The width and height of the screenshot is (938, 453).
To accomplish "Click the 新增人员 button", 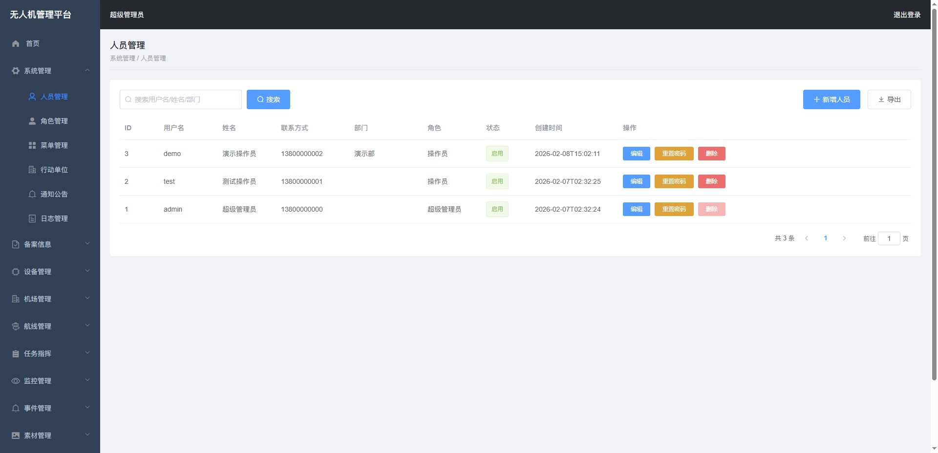I will [831, 99].
